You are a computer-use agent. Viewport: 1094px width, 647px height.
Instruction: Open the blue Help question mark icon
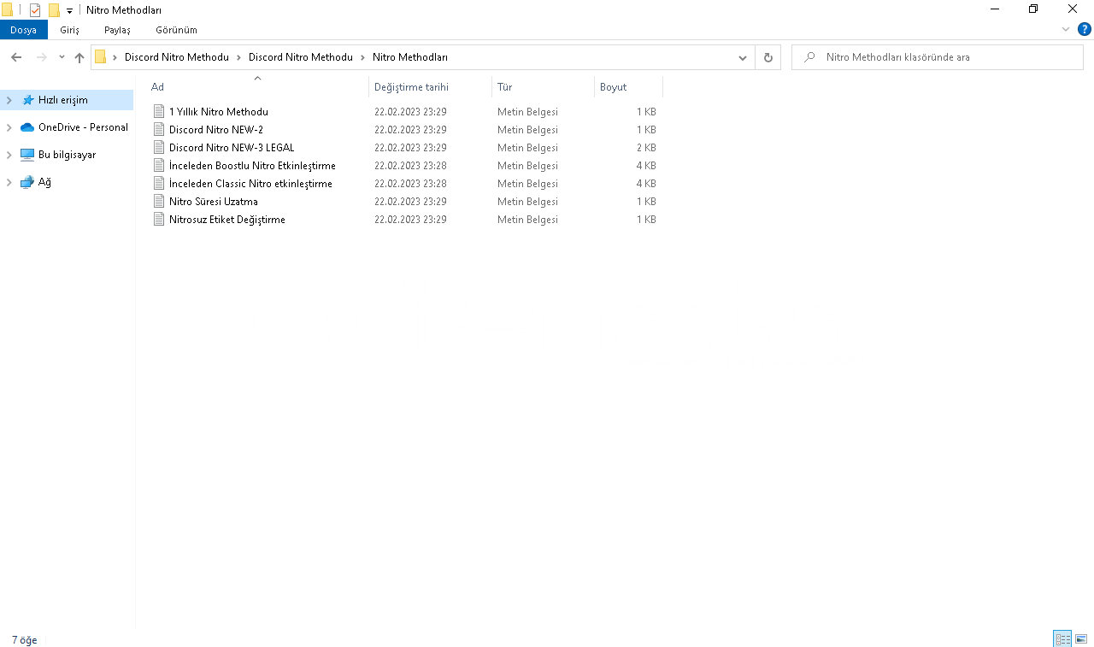pos(1085,29)
